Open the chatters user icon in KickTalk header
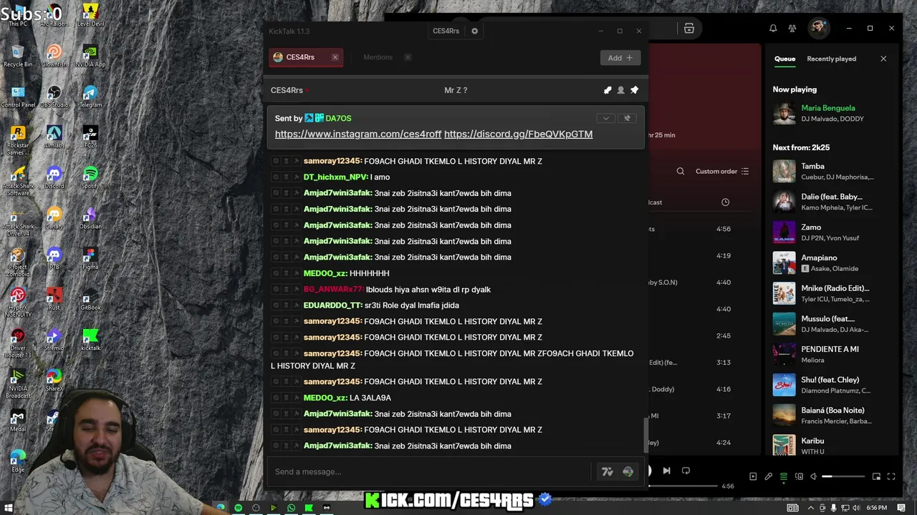The height and width of the screenshot is (515, 917). tap(620, 90)
